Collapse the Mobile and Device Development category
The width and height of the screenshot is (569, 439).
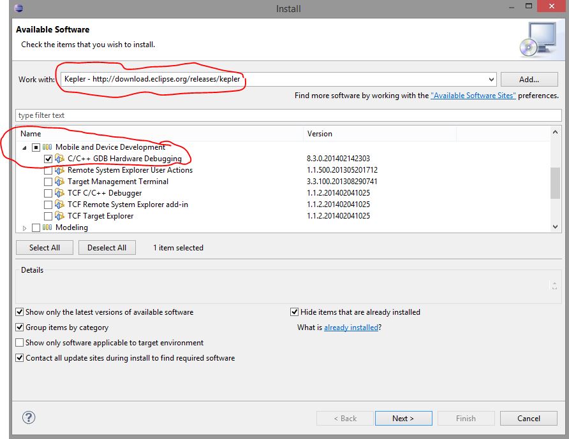pyautogui.click(x=24, y=148)
